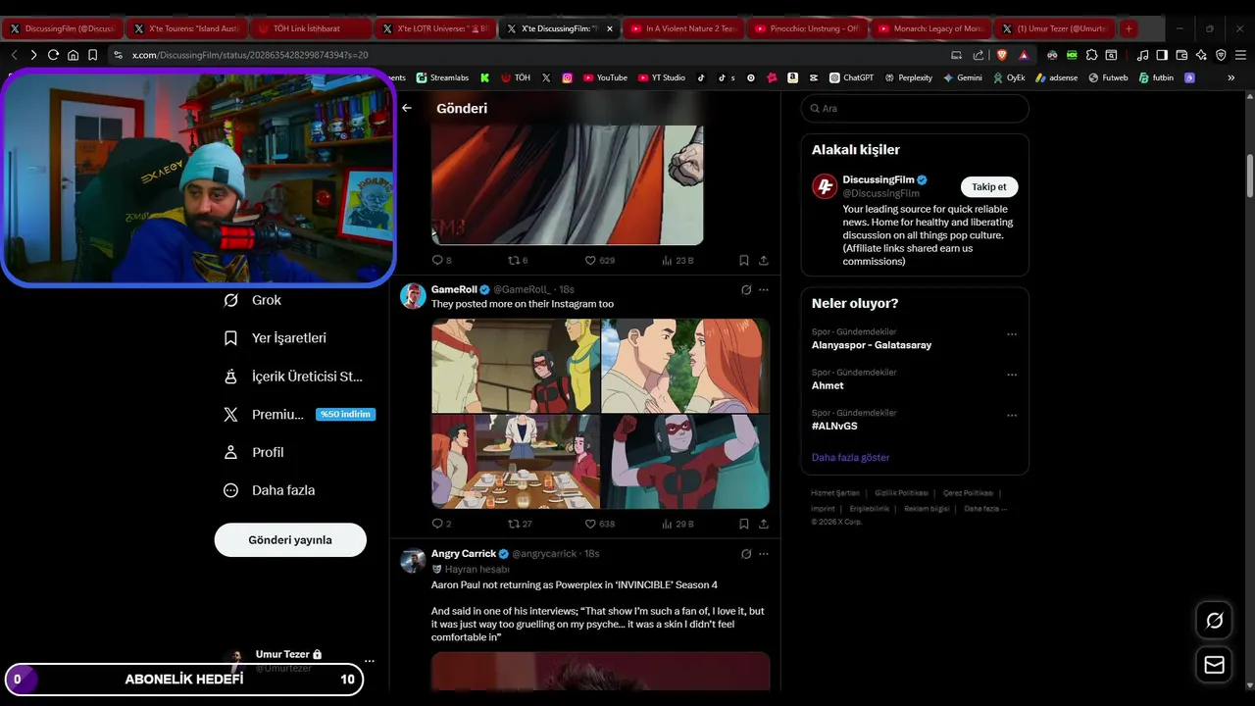Viewport: 1255px width, 706px height.
Task: Open GameRoll_ bottom-left dinner image
Action: pyautogui.click(x=516, y=461)
